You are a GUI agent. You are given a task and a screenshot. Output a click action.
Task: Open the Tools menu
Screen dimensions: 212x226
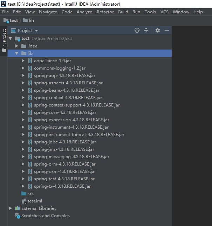[x=150, y=12]
